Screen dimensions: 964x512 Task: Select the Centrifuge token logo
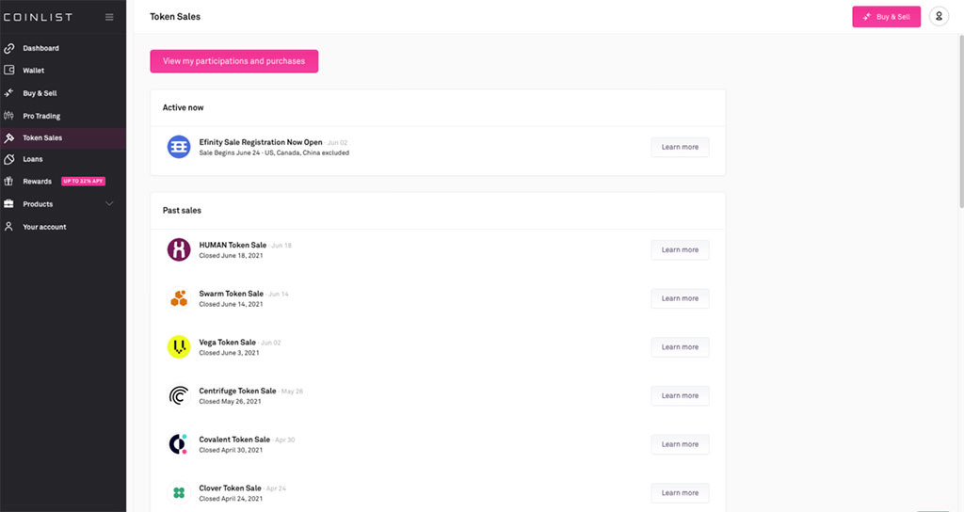click(x=179, y=396)
